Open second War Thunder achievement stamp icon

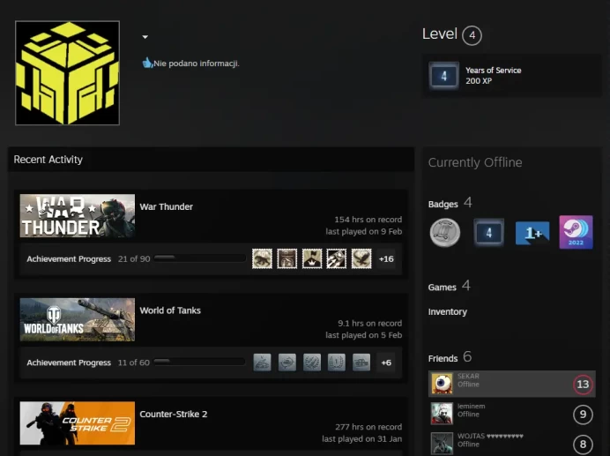click(x=287, y=259)
